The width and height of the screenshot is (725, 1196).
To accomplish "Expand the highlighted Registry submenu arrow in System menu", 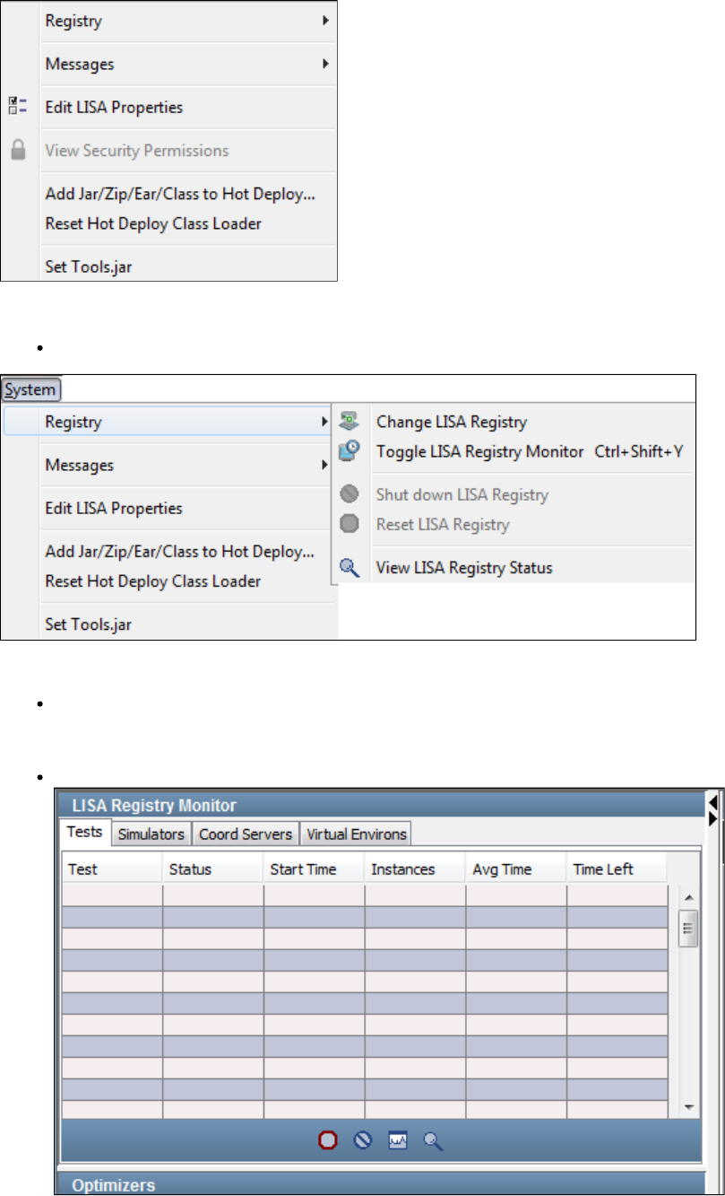I will 326,422.
